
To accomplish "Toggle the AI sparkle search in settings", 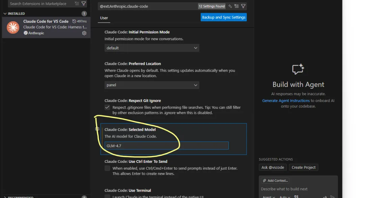I will [x=230, y=6].
